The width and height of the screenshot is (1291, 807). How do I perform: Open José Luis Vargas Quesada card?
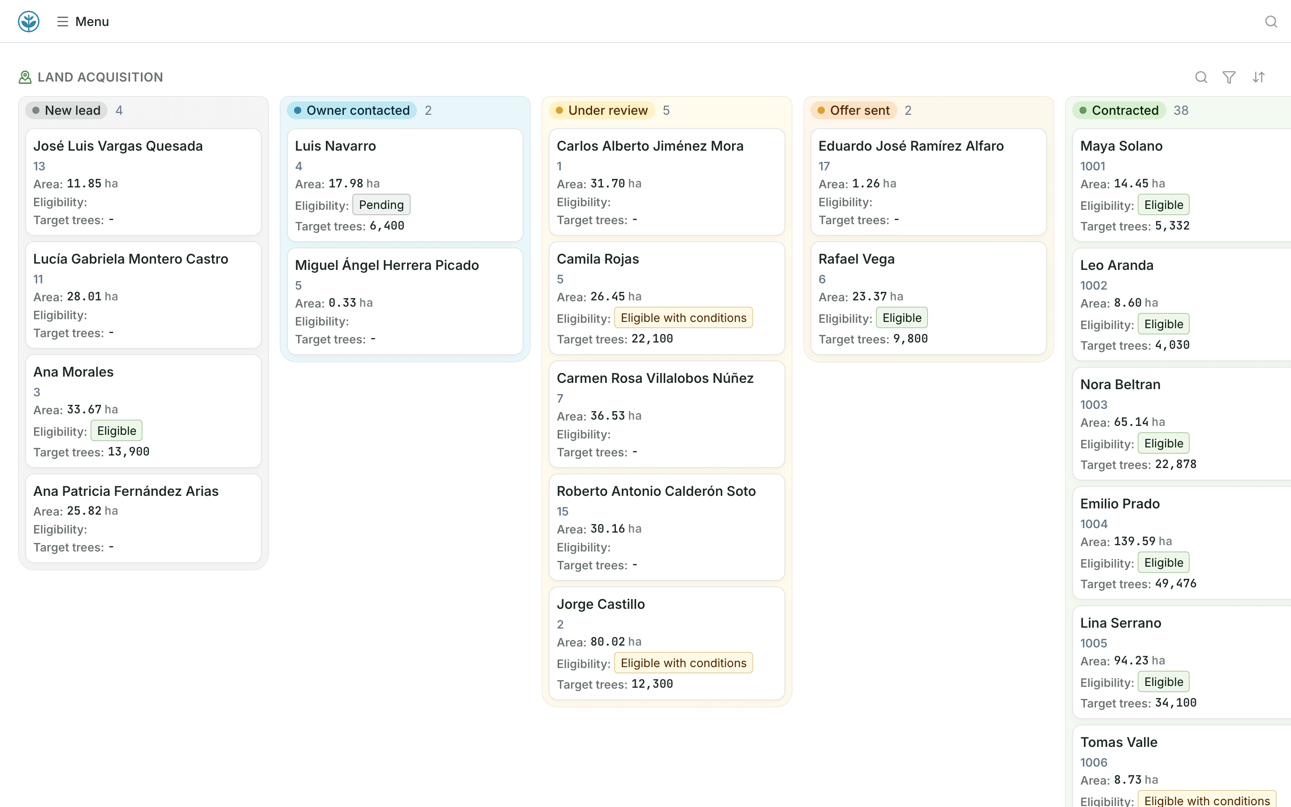(143, 182)
